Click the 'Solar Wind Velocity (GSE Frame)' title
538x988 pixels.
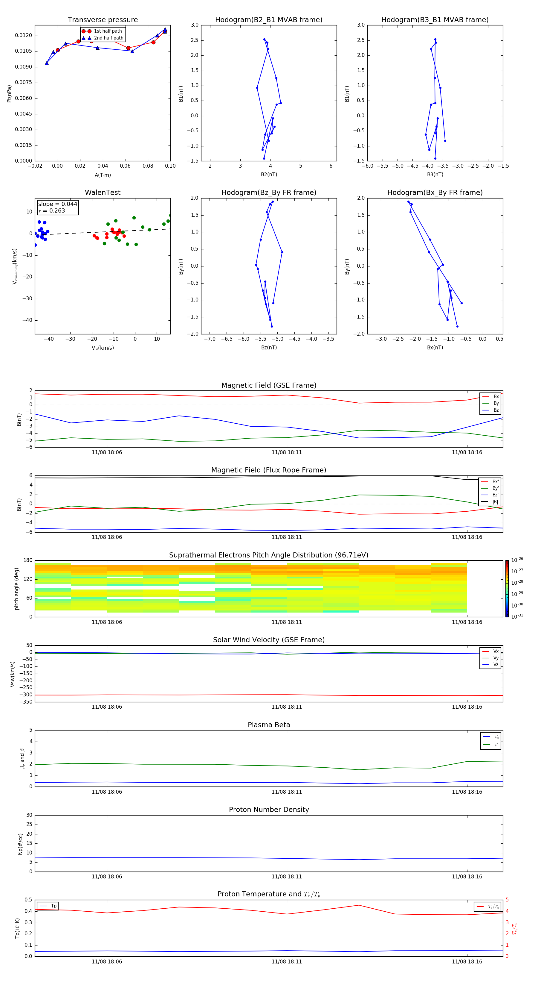269,640
